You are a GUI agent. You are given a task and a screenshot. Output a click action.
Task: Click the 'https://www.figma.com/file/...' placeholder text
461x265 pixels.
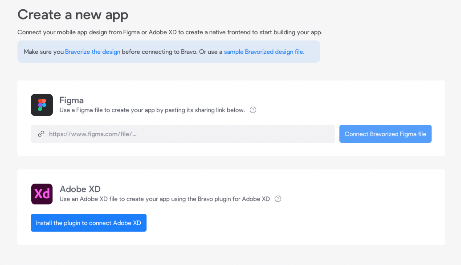93,134
